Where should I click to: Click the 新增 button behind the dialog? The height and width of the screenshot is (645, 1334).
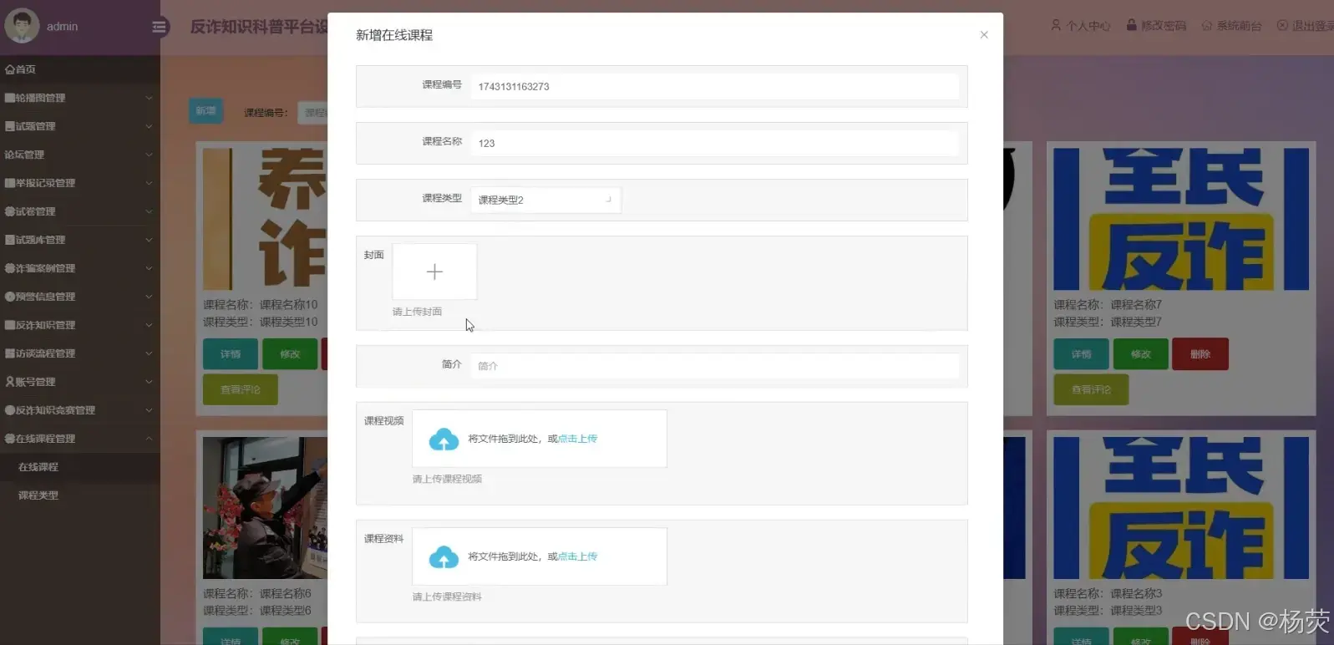point(205,111)
